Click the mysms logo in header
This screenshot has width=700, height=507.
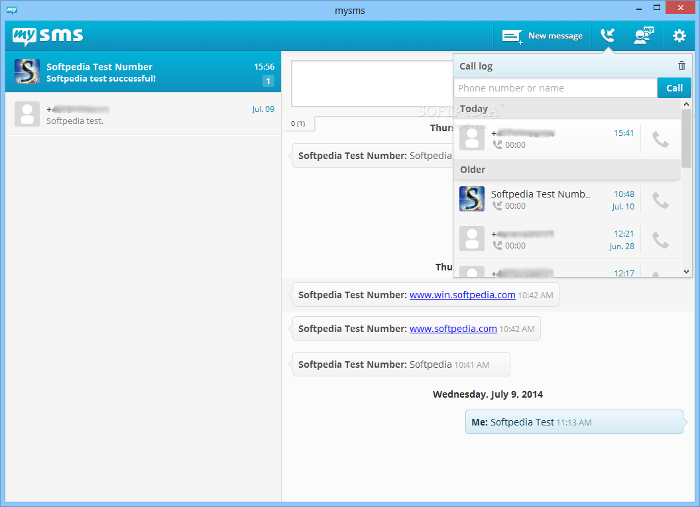[47, 36]
